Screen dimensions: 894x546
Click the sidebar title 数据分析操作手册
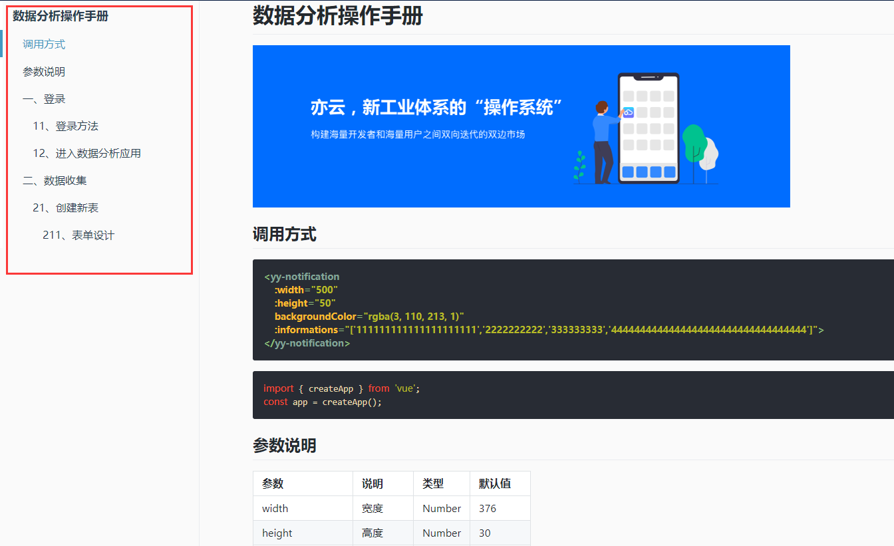61,17
